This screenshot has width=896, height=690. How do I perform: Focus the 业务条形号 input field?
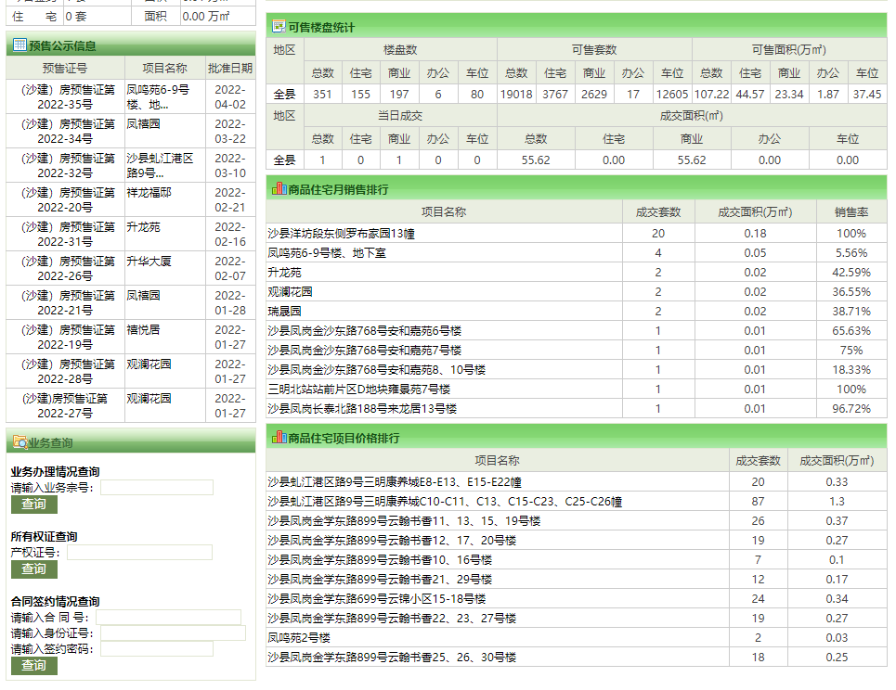point(157,487)
